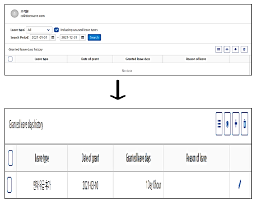This screenshot has width=257, height=208.
Task: Click Leave type column header in top table
Action: [x=41, y=59]
